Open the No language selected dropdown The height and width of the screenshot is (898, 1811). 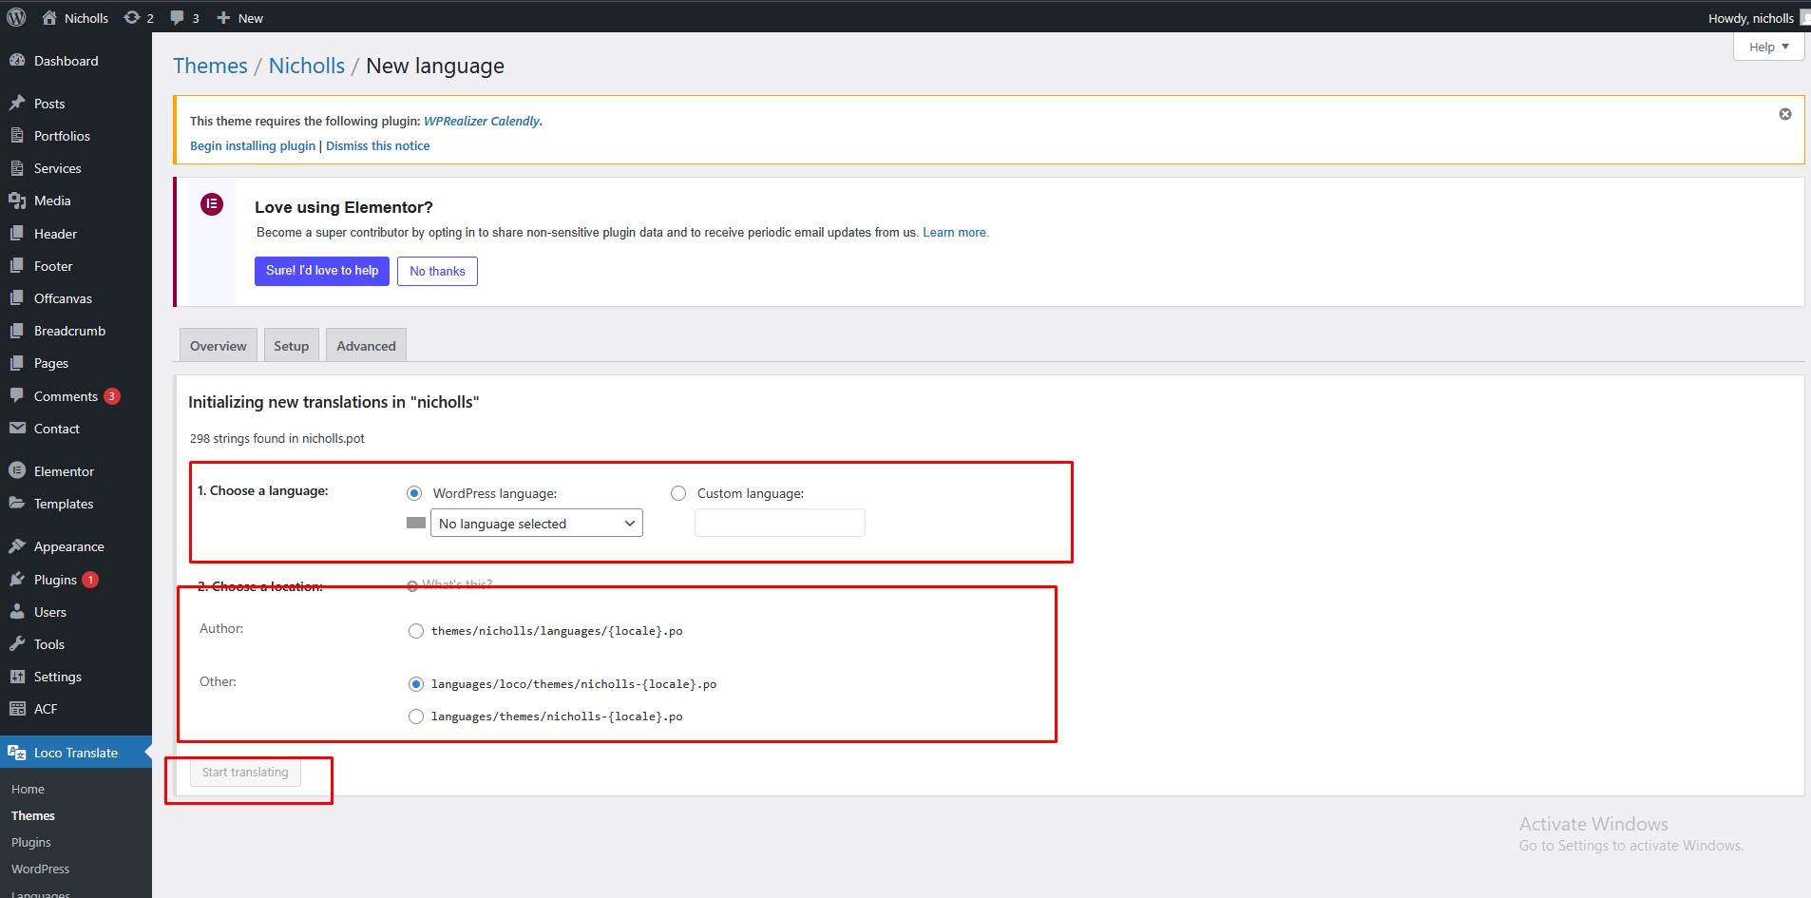click(x=537, y=523)
